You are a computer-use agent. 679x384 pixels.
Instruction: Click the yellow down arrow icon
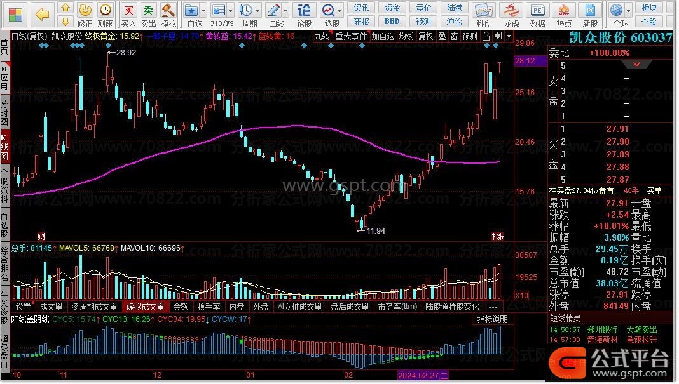coord(65,21)
